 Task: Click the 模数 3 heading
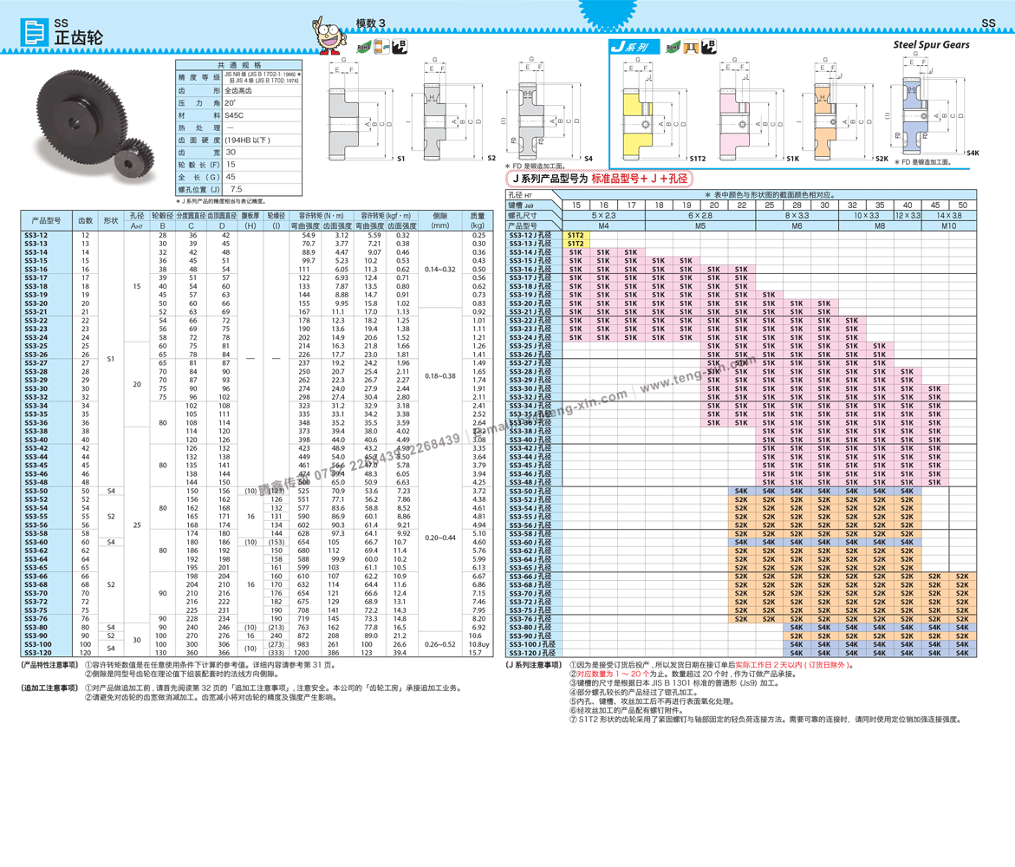370,23
